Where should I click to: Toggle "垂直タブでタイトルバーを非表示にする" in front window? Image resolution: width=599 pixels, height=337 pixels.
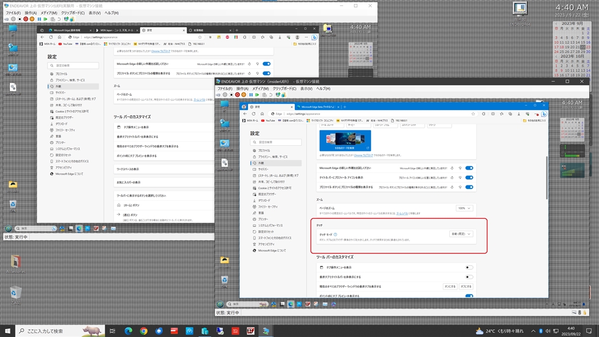click(x=469, y=277)
